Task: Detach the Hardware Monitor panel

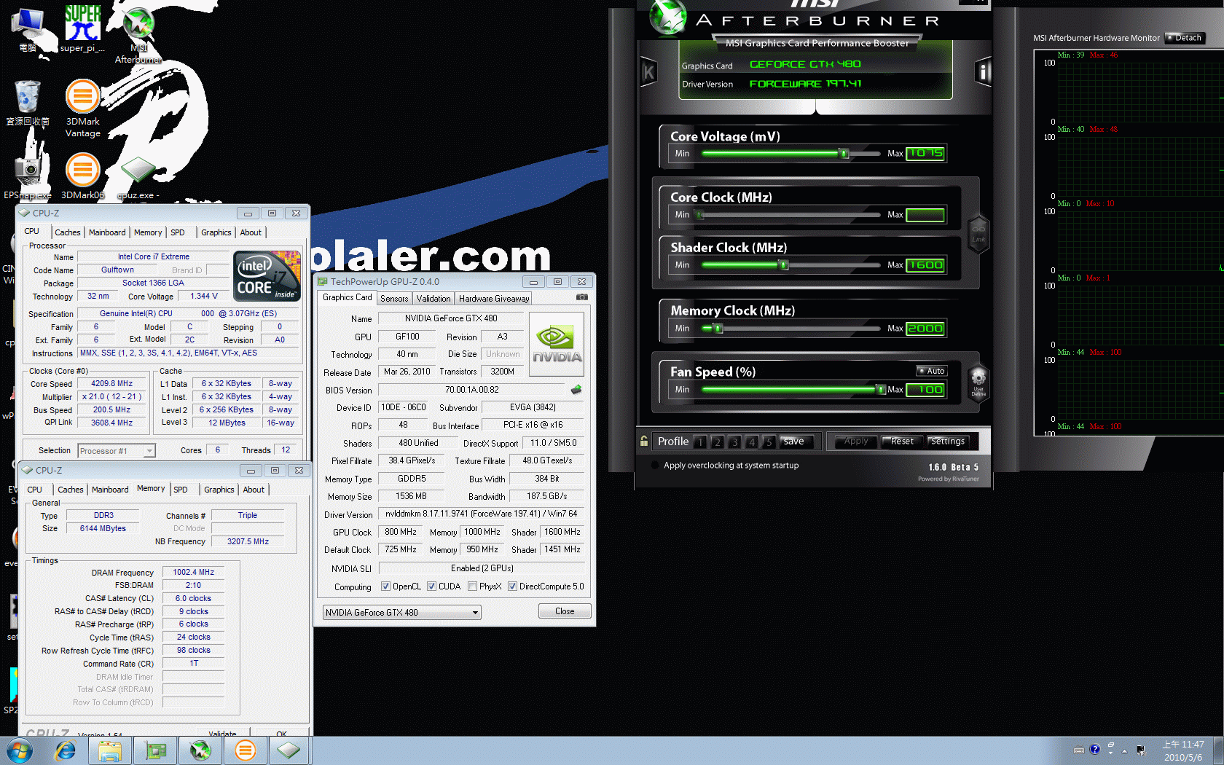Action: click(1185, 38)
